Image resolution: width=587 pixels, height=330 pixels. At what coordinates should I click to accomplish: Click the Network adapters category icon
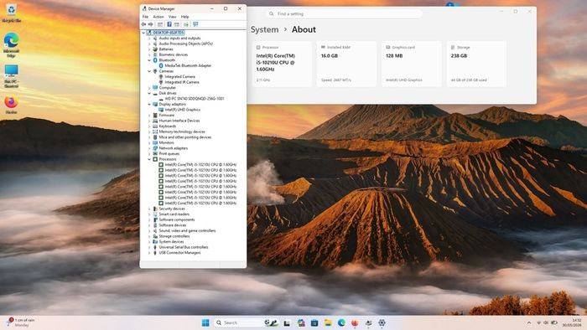click(155, 148)
